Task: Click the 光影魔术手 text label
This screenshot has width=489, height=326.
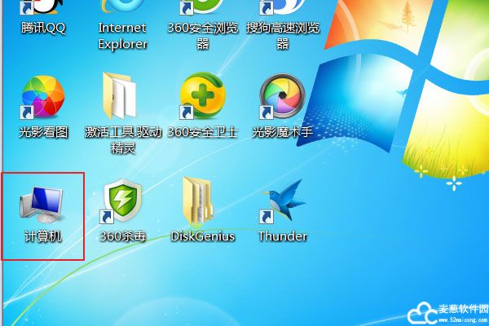Action: click(x=282, y=132)
